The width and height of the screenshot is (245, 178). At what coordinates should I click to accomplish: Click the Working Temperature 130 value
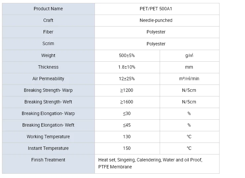coord(127,137)
